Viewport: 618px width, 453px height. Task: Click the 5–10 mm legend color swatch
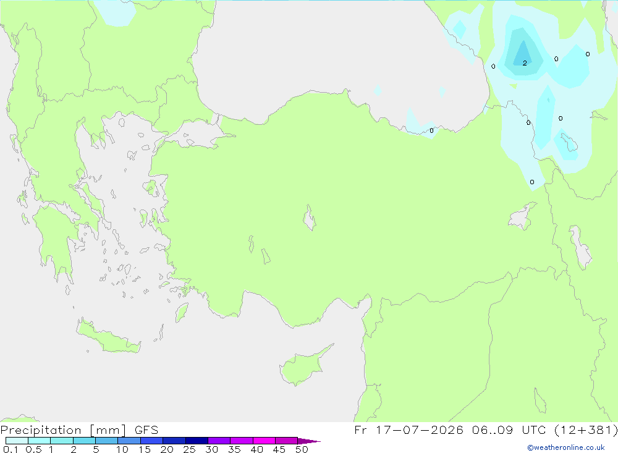107,441
